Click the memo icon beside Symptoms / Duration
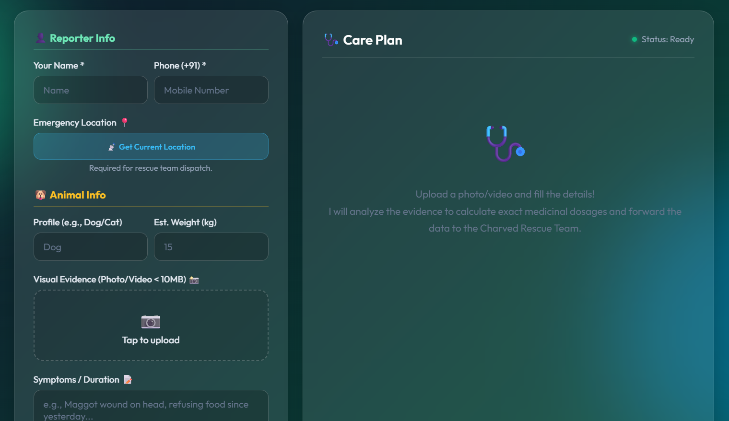 click(x=127, y=379)
